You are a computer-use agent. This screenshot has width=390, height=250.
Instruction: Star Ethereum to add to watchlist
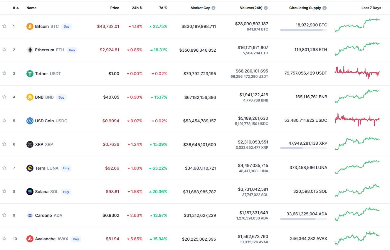[x=4, y=50]
